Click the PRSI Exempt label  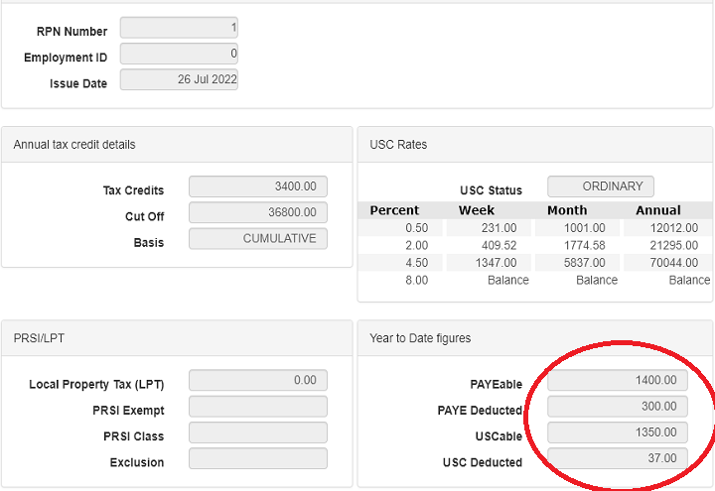point(128,411)
